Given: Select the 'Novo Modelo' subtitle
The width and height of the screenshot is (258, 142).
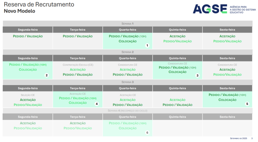Looking at the screenshot, I should 19,11.
